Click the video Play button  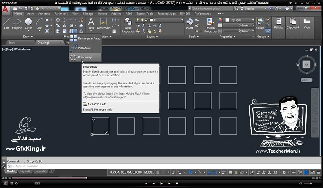(x=161, y=183)
